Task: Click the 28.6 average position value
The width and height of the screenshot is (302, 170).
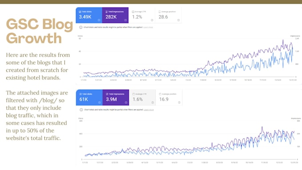Action: [163, 17]
